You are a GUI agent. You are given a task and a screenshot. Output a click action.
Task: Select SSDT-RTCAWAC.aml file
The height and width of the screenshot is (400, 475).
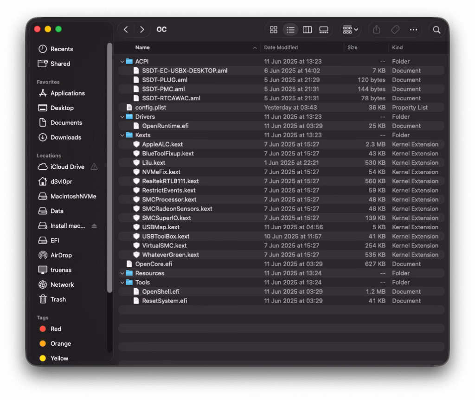coord(282,98)
